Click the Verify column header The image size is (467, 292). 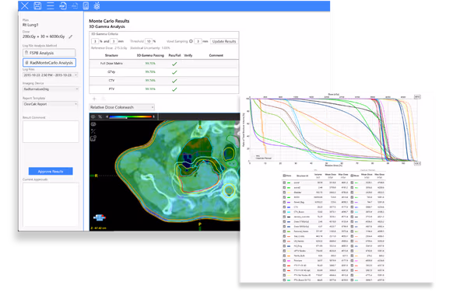[188, 56]
